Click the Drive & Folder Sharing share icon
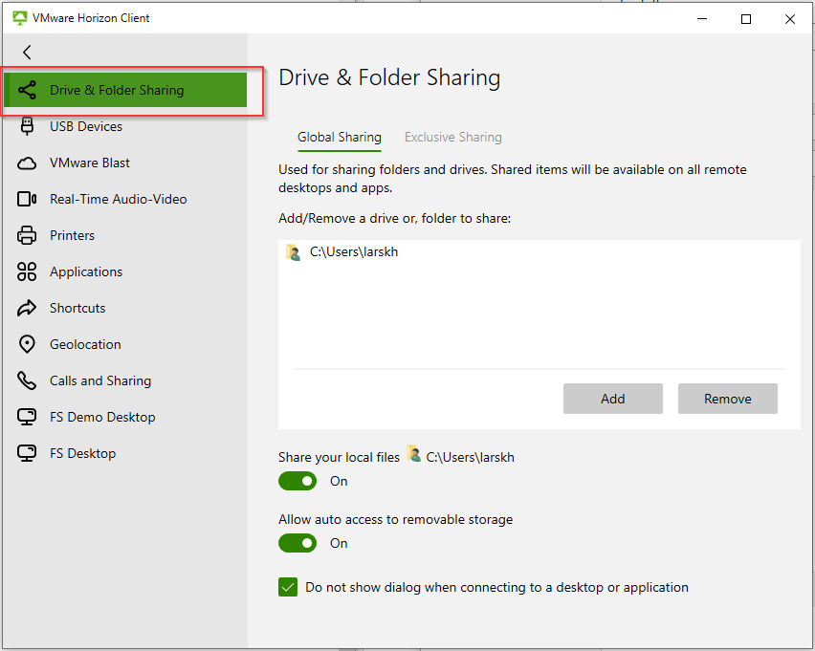Viewport: 815px width, 651px height. (x=27, y=91)
